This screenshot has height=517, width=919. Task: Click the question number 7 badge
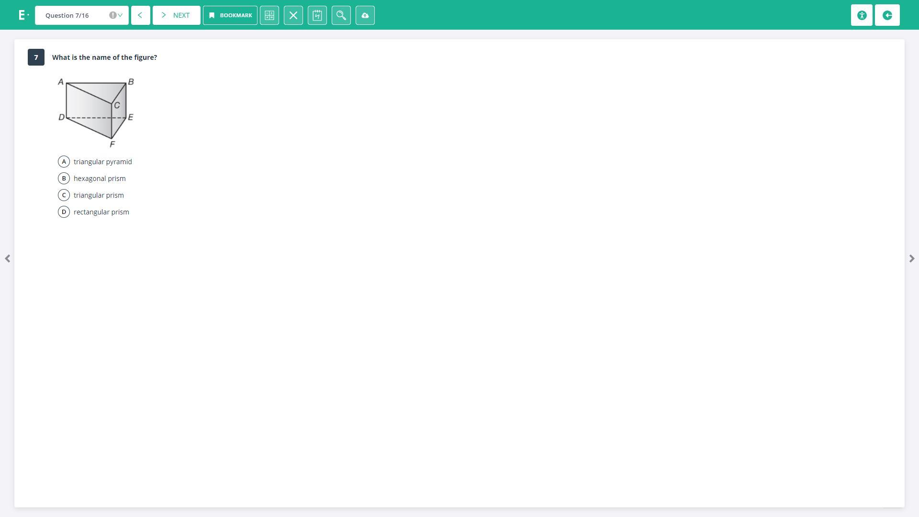36,57
